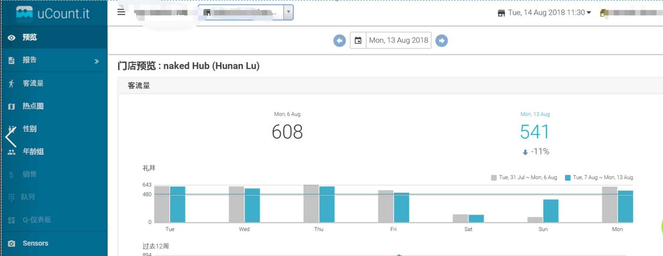Open 热点图 heatmap via its map icon
The width and height of the screenshot is (663, 256).
pyautogui.click(x=11, y=106)
